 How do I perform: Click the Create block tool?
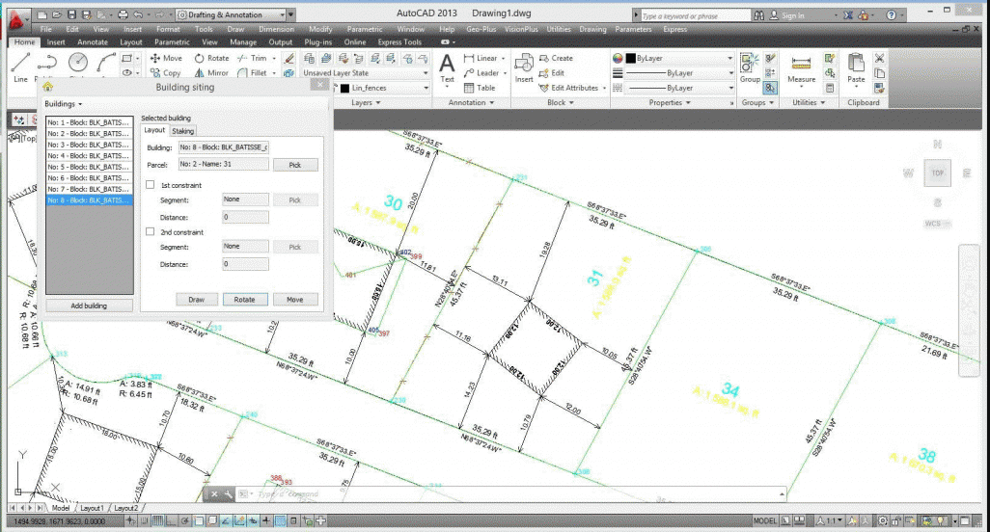tap(556, 58)
